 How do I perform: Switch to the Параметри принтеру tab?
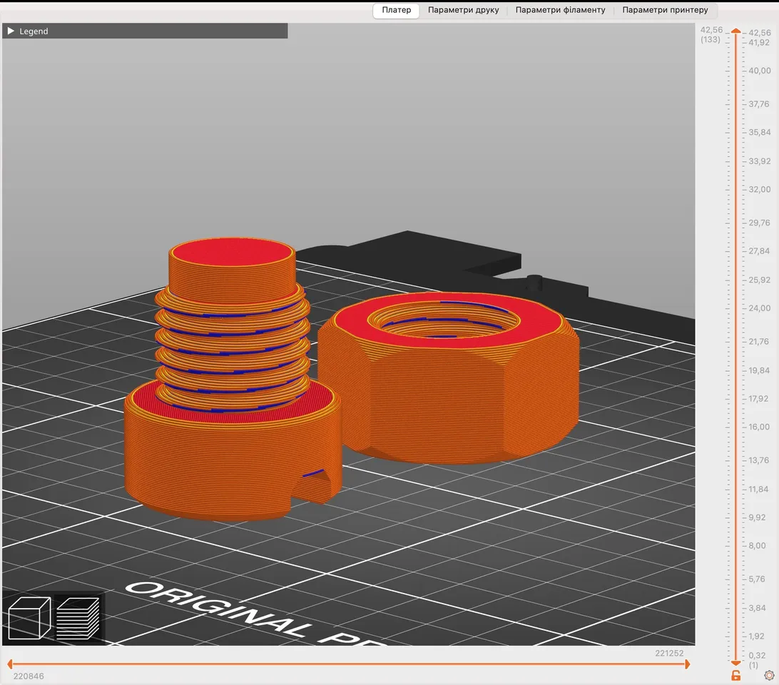665,10
